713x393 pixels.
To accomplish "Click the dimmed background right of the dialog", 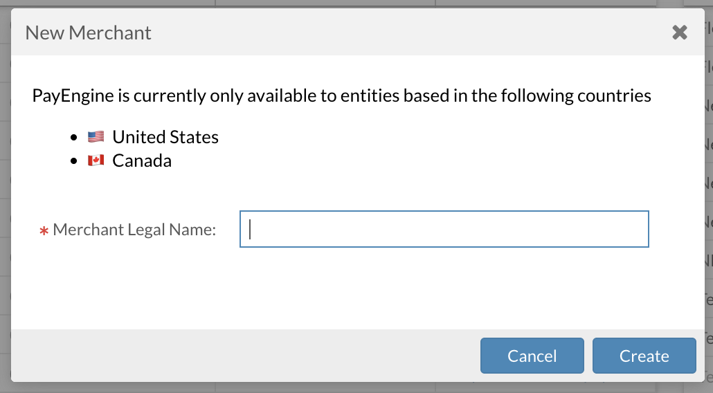I will tap(708, 196).
